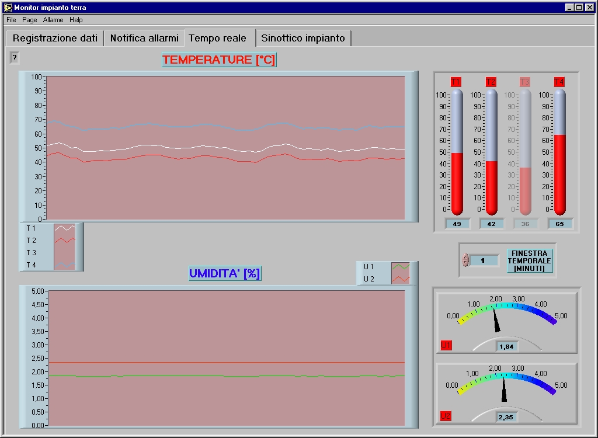Image resolution: width=598 pixels, height=438 pixels.
Task: Minimize the Monitor impianto terra window
Action: tap(569, 7)
